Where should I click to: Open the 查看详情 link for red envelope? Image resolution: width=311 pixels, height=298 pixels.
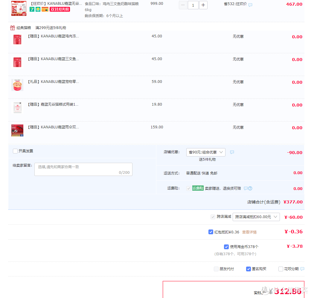point(249,232)
